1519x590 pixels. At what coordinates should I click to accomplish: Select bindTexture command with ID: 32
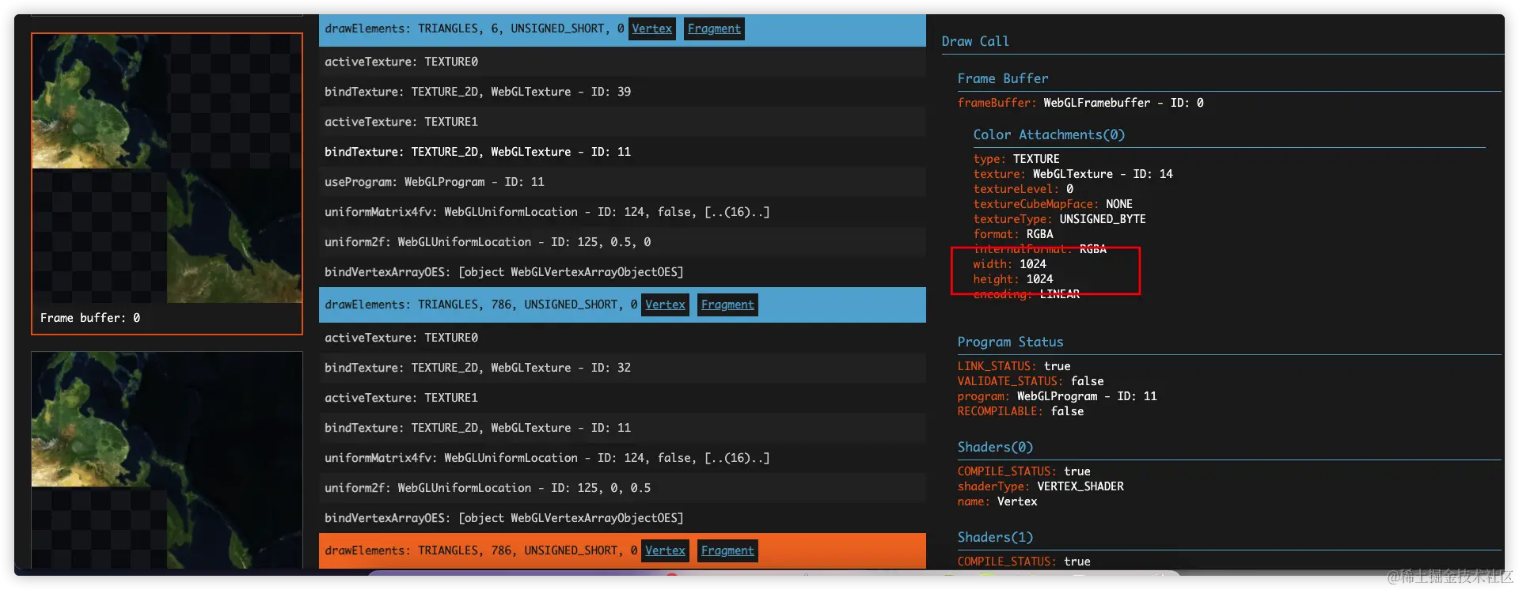click(x=622, y=368)
